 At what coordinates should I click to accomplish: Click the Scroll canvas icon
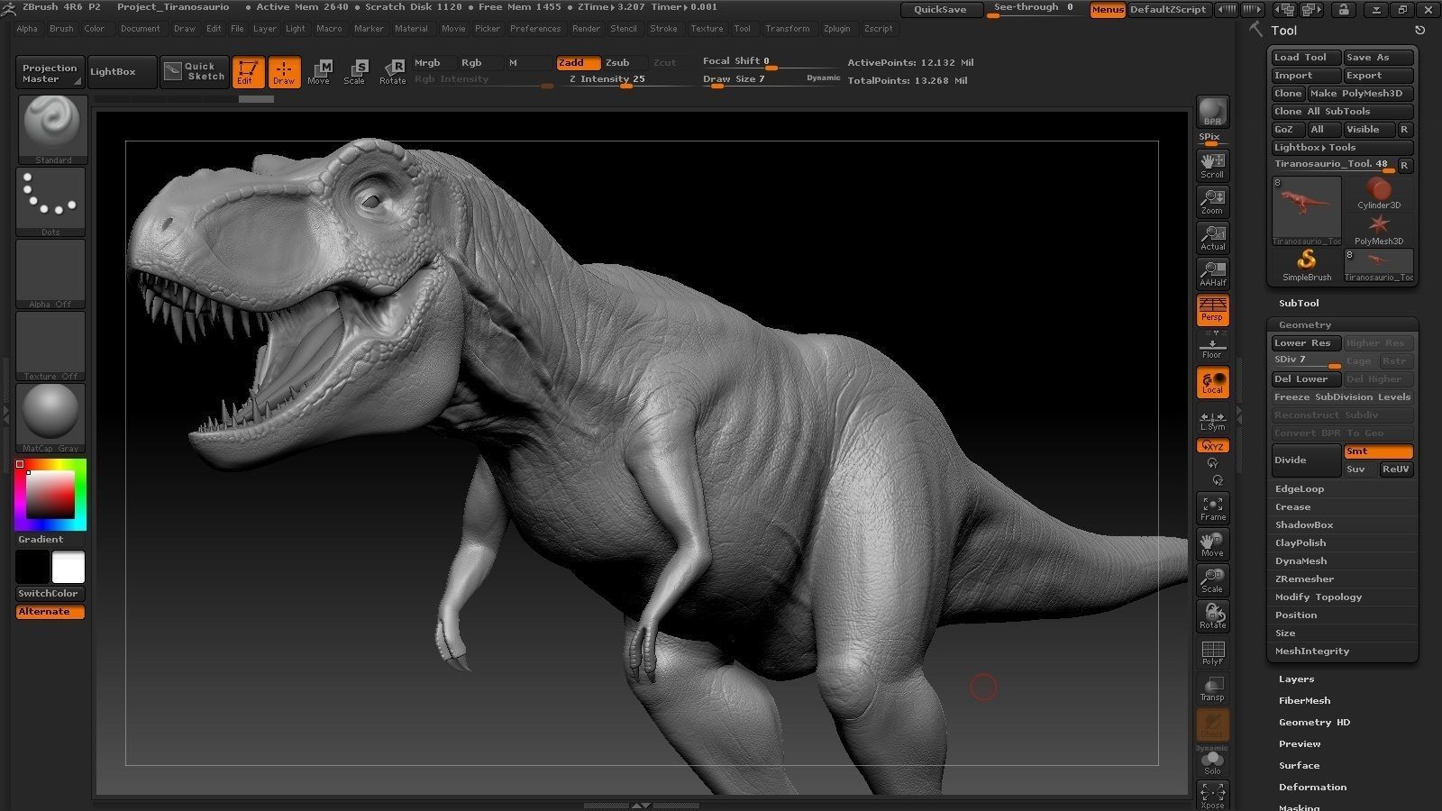[1212, 165]
